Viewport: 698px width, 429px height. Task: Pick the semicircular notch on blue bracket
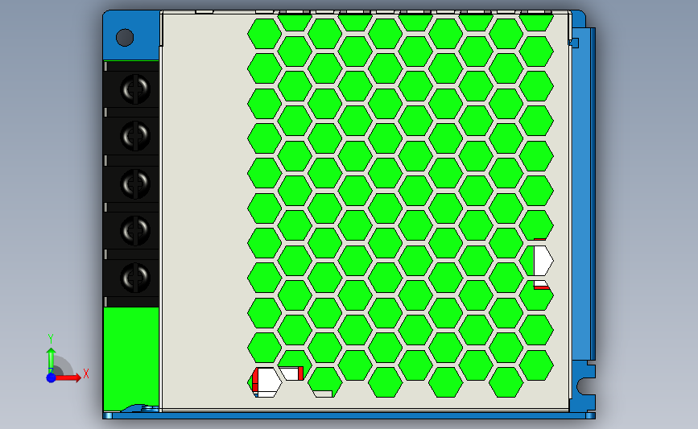tap(585, 386)
